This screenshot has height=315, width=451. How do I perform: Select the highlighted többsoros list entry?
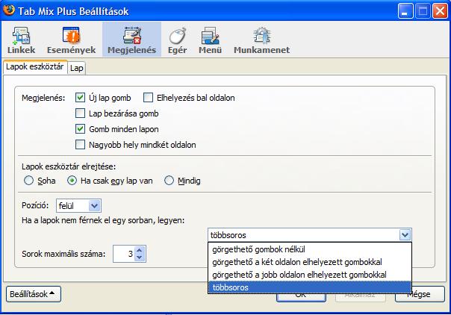pos(310,287)
